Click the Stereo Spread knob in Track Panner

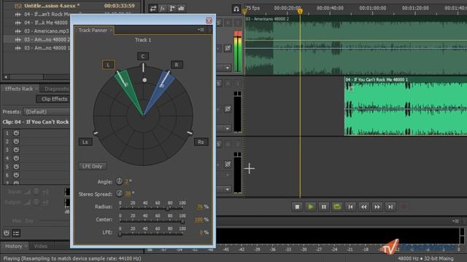119,194
